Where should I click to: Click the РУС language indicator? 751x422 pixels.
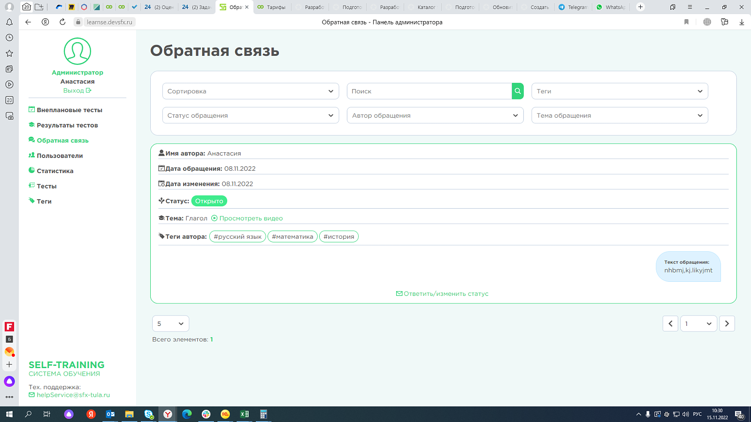pyautogui.click(x=697, y=414)
